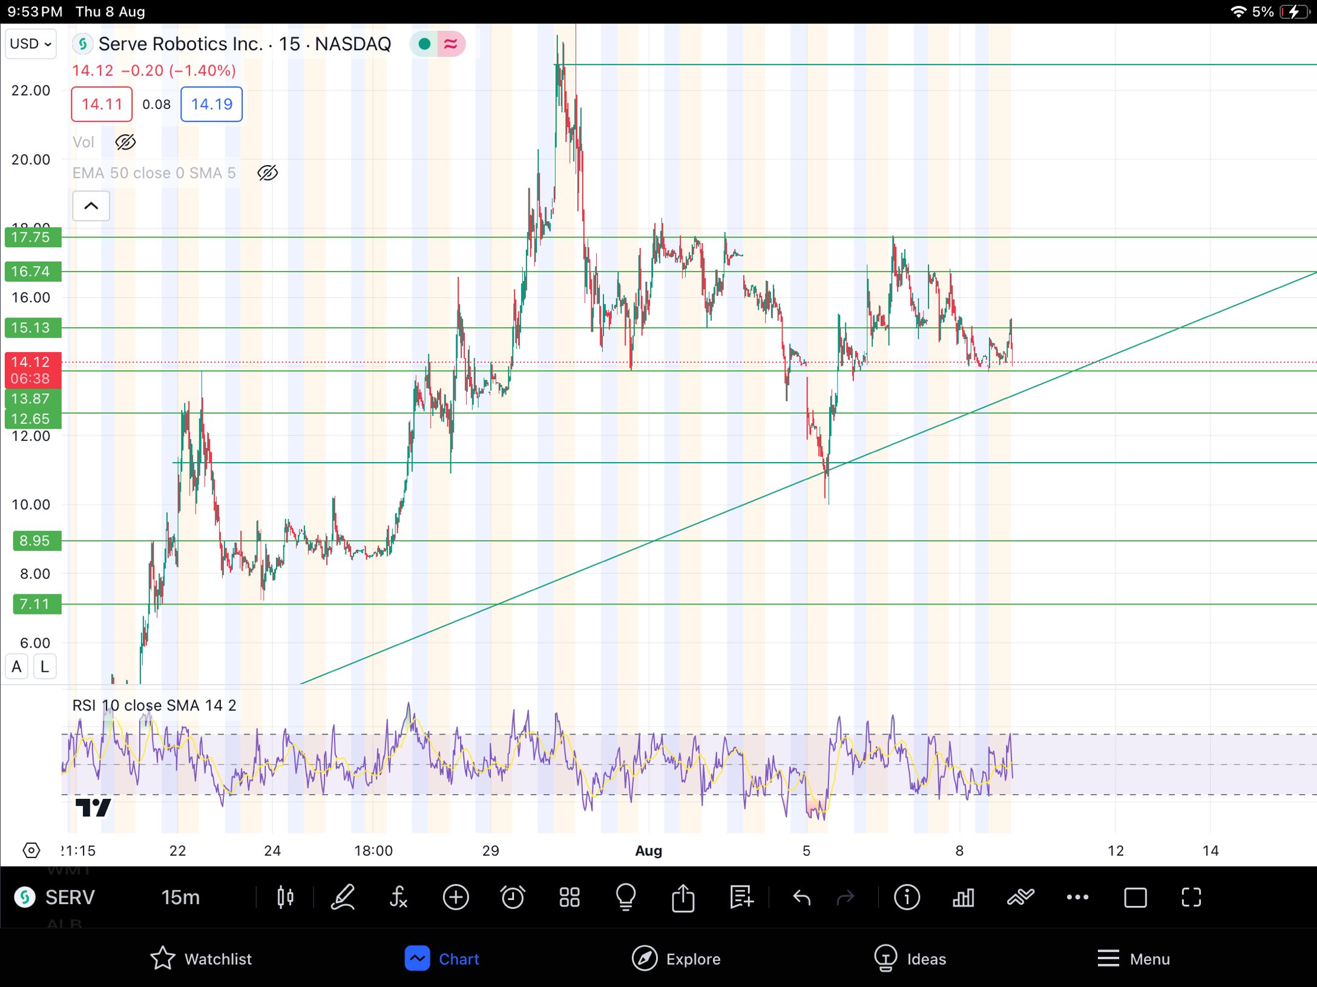Tap the battery indicator in status bar
The width and height of the screenshot is (1317, 987).
click(1295, 11)
